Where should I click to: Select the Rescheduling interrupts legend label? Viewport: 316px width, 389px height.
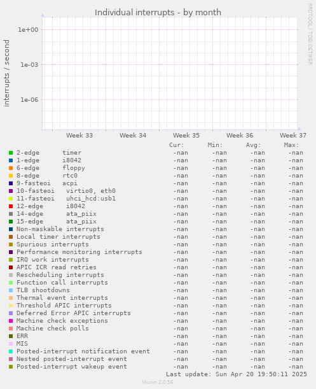(60, 275)
